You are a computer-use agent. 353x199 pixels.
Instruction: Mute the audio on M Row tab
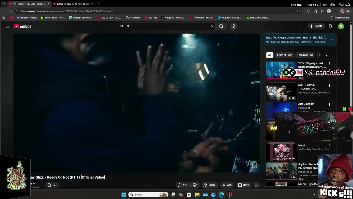pos(14,4)
